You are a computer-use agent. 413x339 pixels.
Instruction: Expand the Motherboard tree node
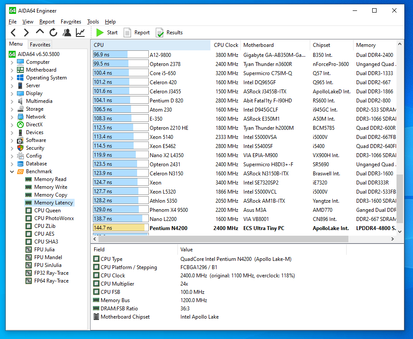(12, 70)
